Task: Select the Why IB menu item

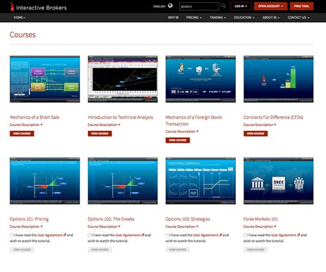Action: coord(173,17)
